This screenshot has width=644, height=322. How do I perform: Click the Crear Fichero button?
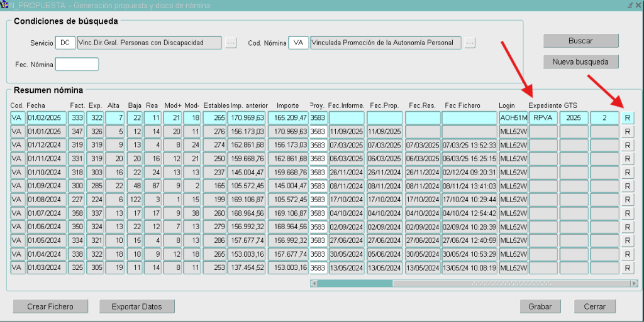50,307
